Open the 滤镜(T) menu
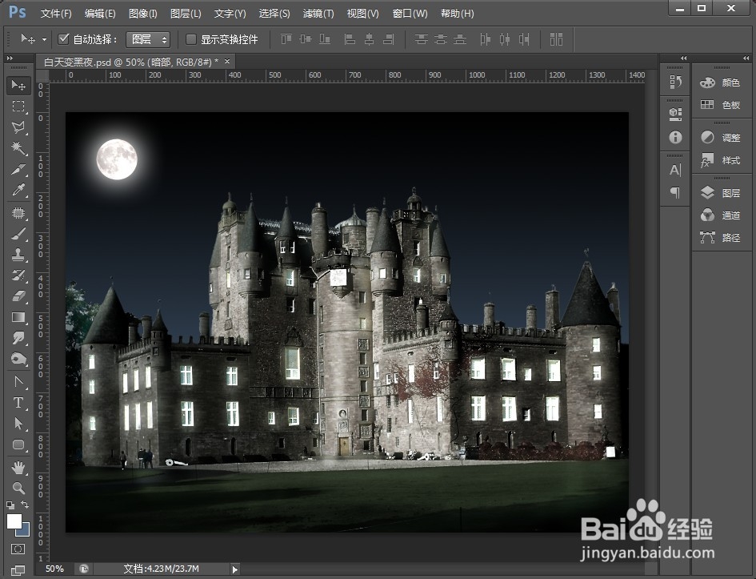The image size is (756, 579). coord(318,14)
